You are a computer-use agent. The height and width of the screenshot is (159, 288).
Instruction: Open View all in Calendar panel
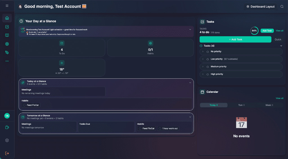click(279, 98)
